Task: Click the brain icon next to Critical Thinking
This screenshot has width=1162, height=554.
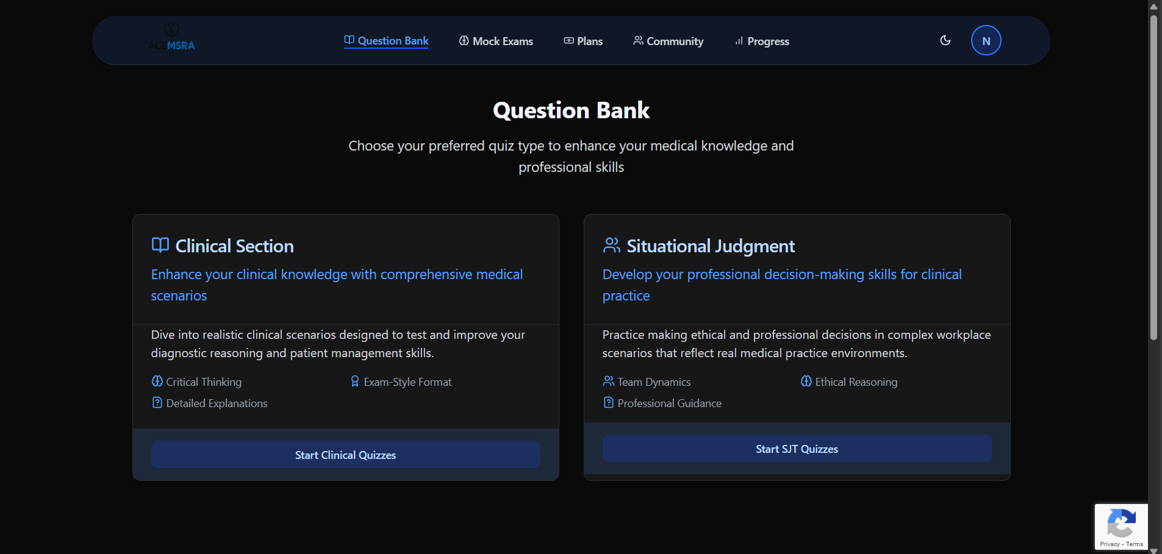Action: click(x=157, y=382)
